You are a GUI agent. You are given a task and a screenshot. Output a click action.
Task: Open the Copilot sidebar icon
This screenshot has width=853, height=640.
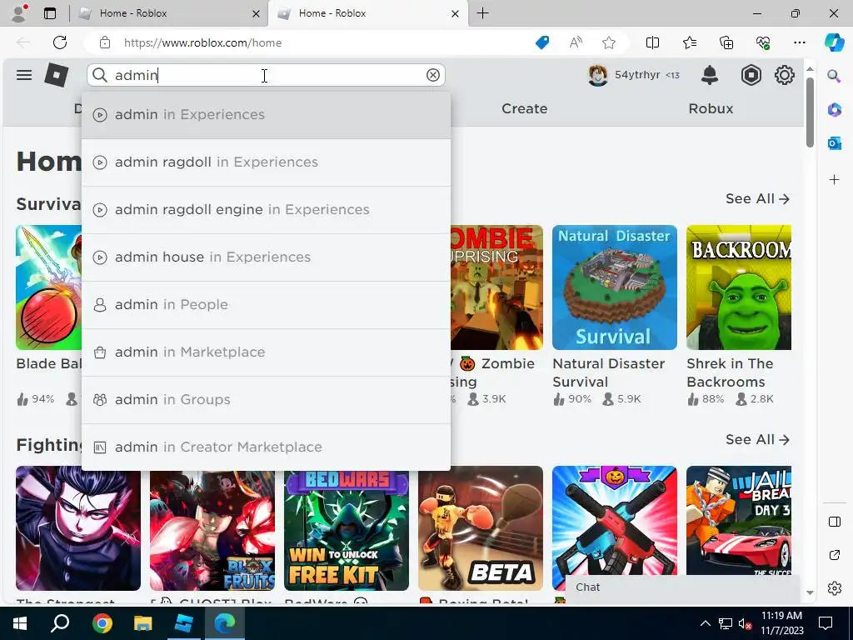(x=834, y=42)
